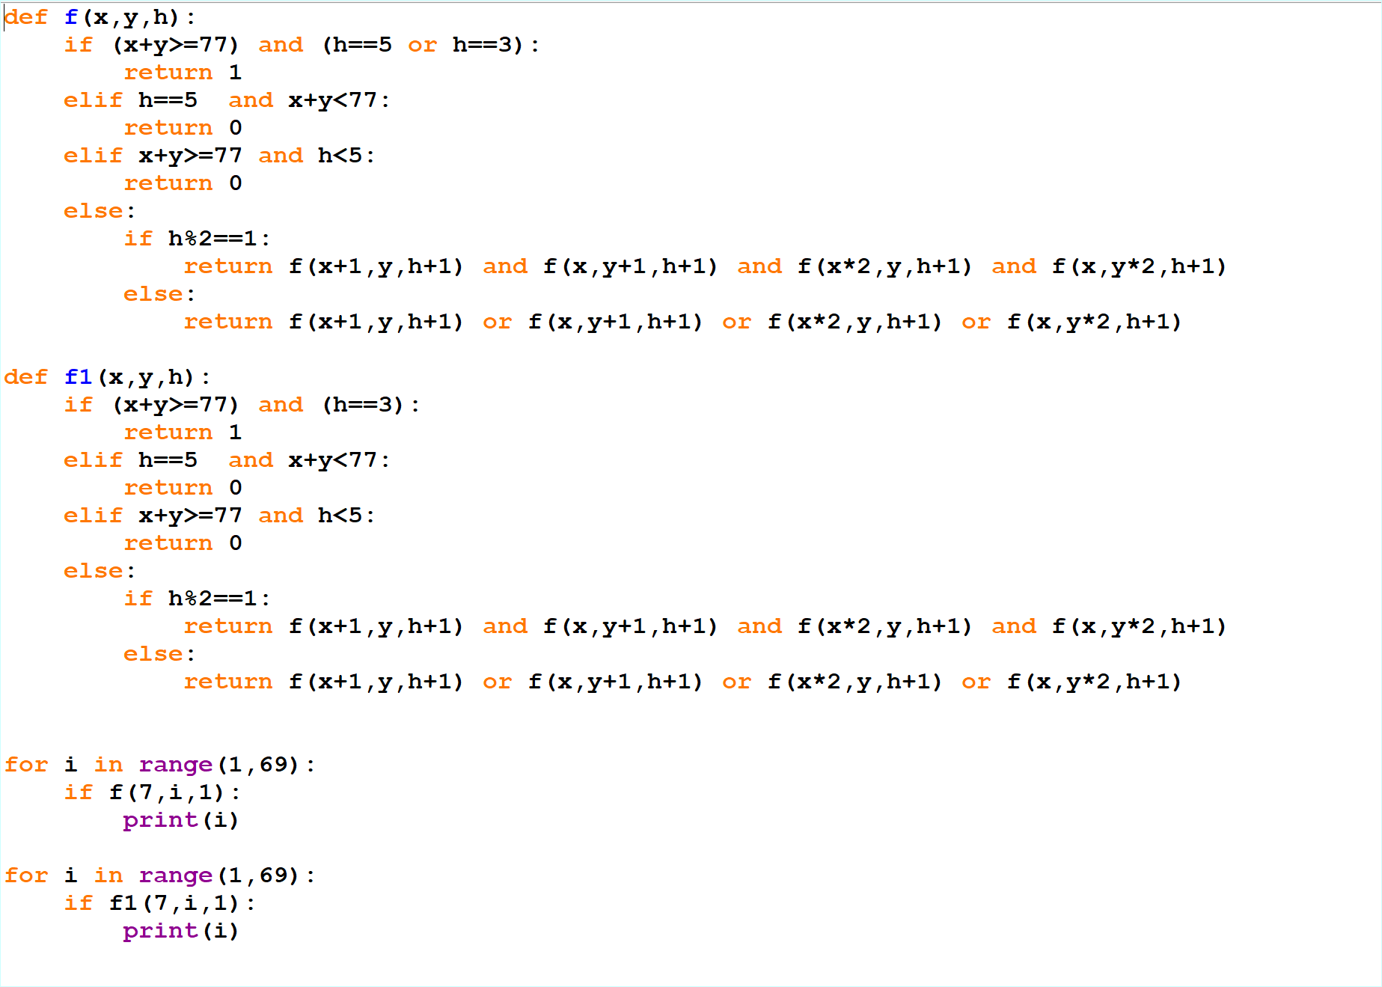Screen dimensions: 1382x987
Task: Click the function name f1 in its def line
Action: tap(78, 377)
